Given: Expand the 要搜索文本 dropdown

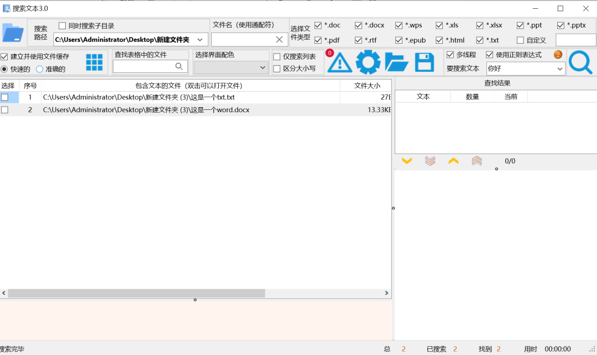Looking at the screenshot, I should pos(559,69).
